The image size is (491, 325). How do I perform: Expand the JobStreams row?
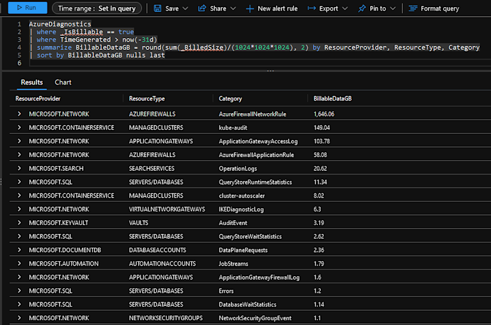pyautogui.click(x=20, y=264)
